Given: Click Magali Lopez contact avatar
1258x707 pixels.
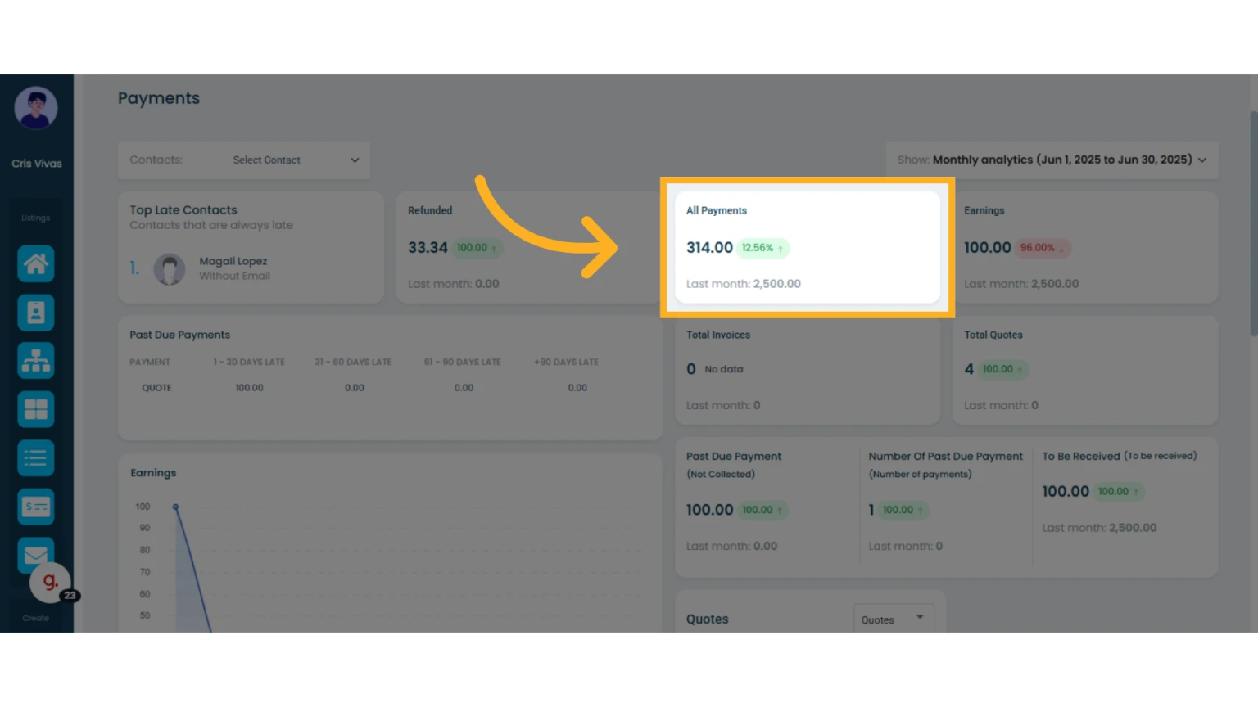Looking at the screenshot, I should pyautogui.click(x=170, y=269).
